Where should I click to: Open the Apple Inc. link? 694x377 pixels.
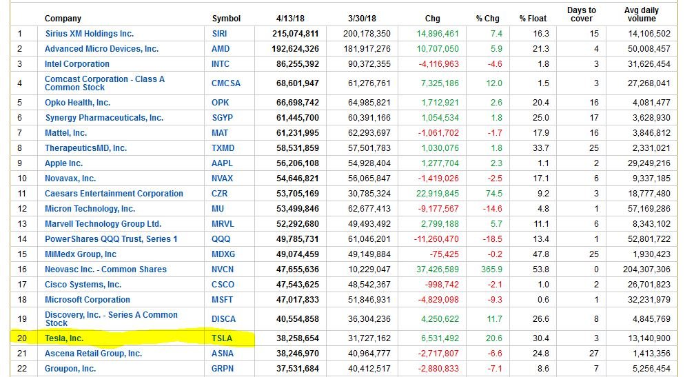pos(63,163)
